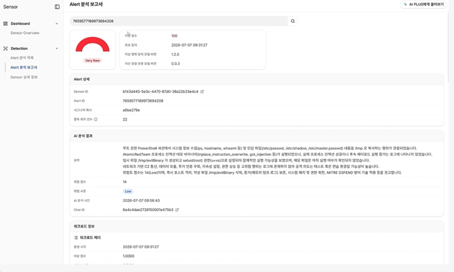Click Sensor ID value b143d445-5e3c-4470

click(161, 91)
